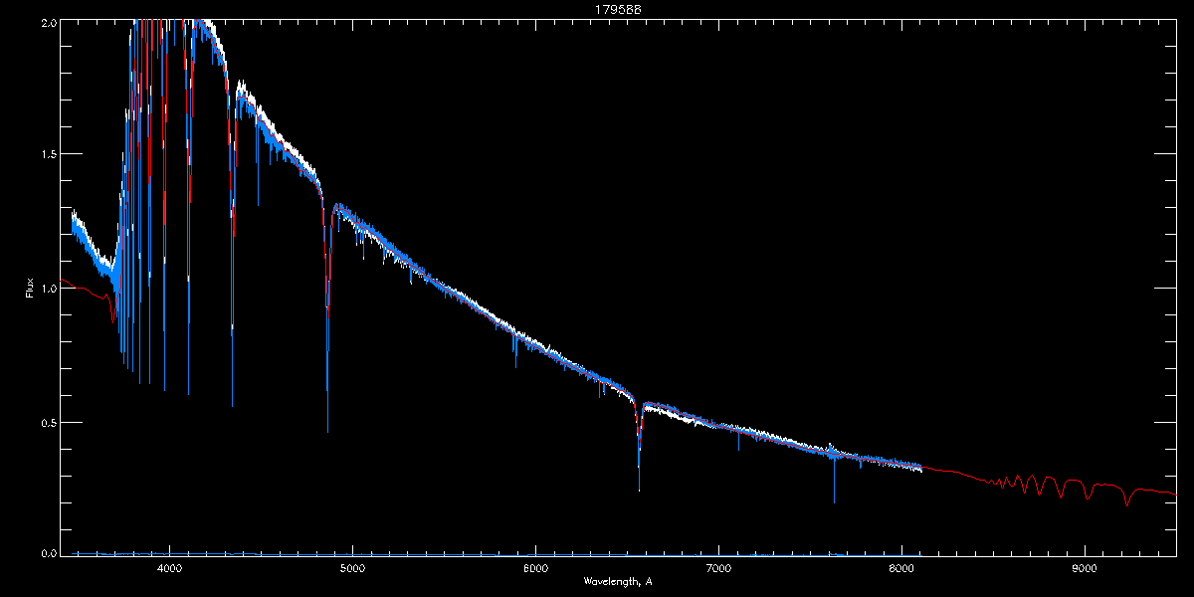Click the 0.0 y-axis tick label
Screen dimensions: 1194x597
[x=48, y=552]
